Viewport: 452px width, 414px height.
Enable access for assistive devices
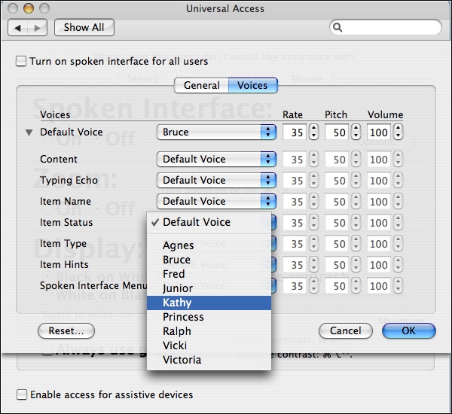[22, 394]
